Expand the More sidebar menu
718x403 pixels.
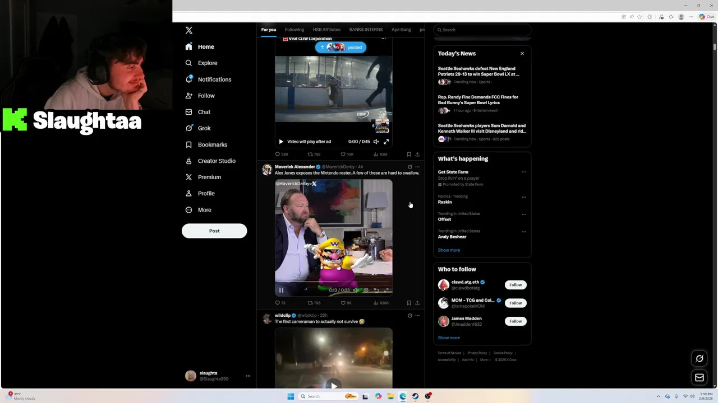pos(199,210)
